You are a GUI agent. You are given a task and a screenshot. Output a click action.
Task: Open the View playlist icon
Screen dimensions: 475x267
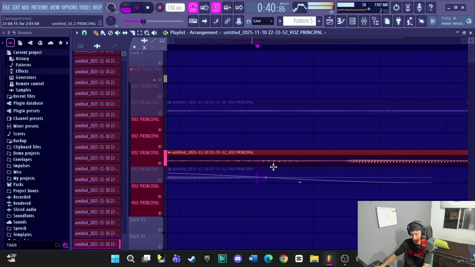[x=330, y=21]
